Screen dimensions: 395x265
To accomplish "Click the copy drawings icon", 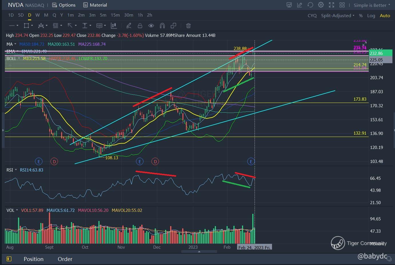I will tap(173, 26).
